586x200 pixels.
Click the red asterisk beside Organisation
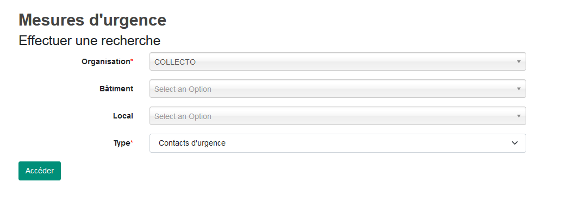point(132,60)
